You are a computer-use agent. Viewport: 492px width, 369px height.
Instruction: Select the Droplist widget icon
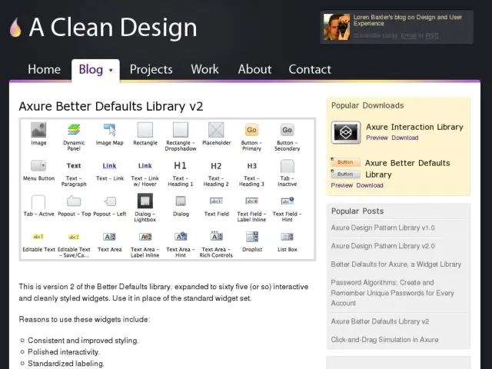[x=252, y=237]
